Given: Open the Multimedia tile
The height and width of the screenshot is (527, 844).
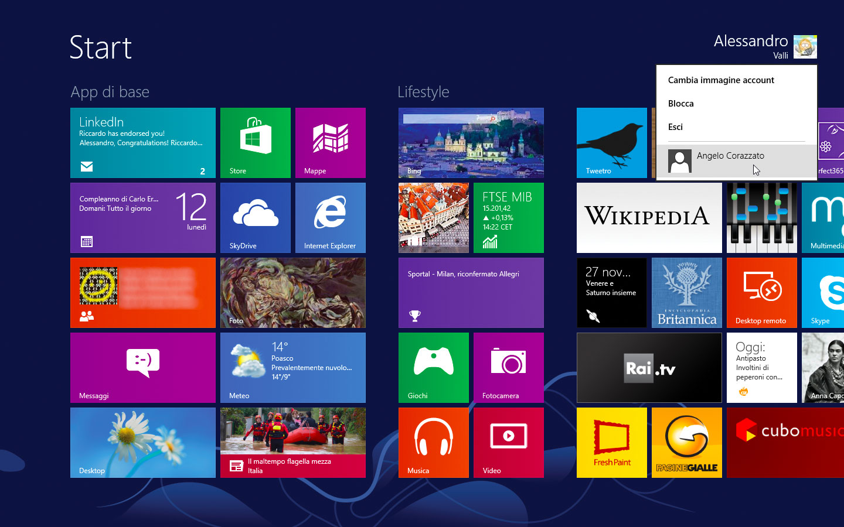Looking at the screenshot, I should [x=823, y=218].
